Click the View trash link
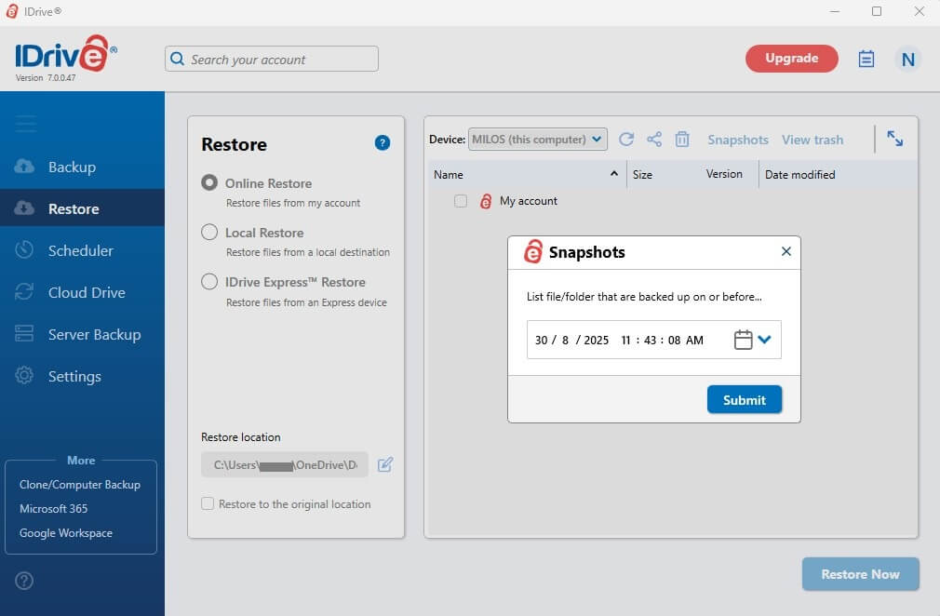Image resolution: width=940 pixels, height=616 pixels. pos(812,140)
